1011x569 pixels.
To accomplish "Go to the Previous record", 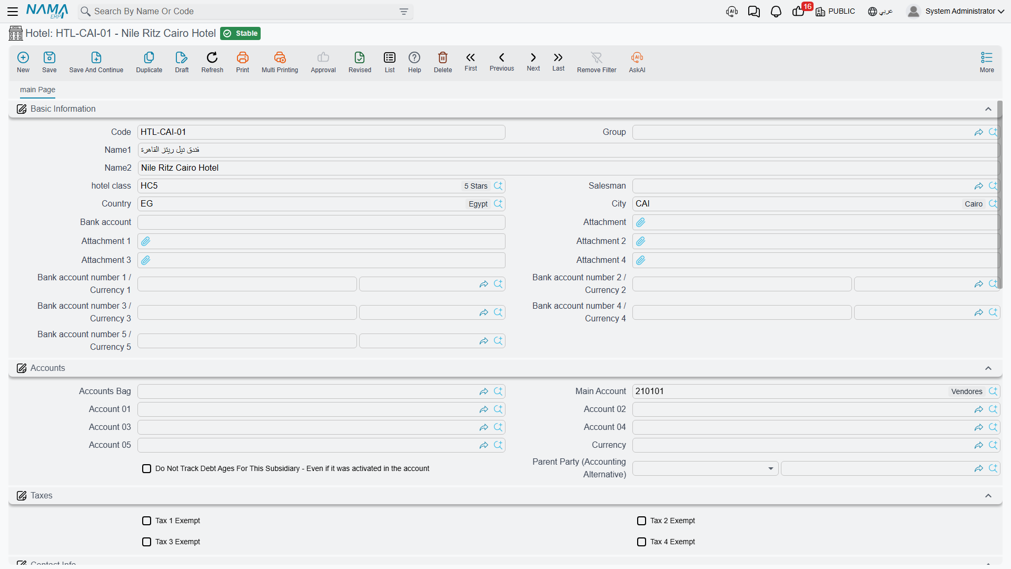I will click(502, 61).
